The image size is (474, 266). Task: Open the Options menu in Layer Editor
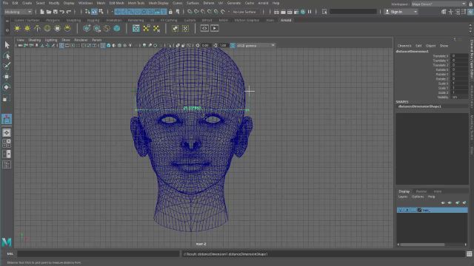point(418,197)
